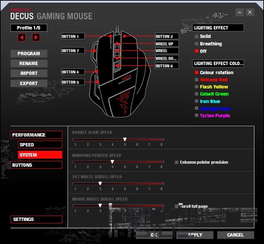Select the Wheel Up mouse label
The width and height of the screenshot is (264, 244).
pos(167,44)
